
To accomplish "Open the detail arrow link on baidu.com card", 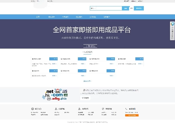I will tap(55, 64).
